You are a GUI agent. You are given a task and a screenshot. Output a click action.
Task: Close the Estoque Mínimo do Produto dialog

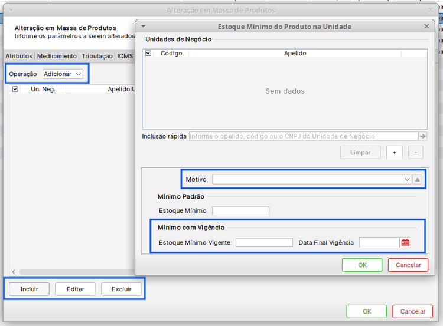[426, 27]
